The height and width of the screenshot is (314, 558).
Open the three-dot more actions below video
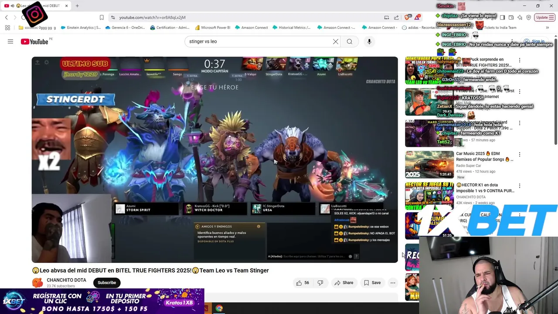(393, 283)
